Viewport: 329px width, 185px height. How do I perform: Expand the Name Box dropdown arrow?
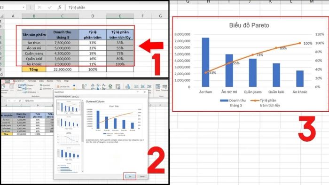pyautogui.click(x=23, y=8)
